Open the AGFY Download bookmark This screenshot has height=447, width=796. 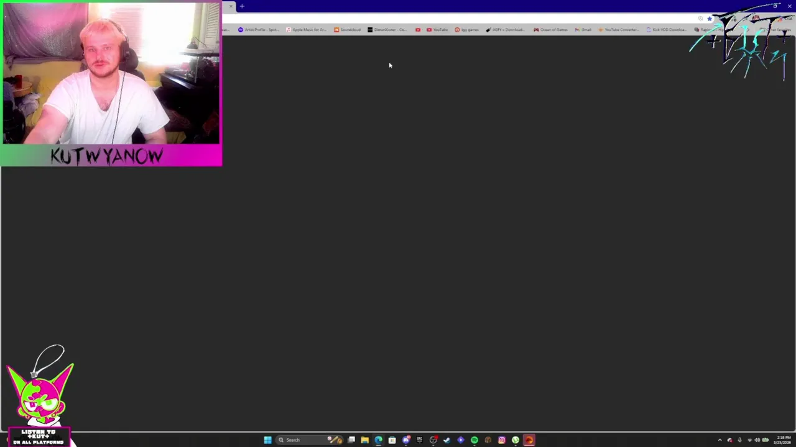pos(505,30)
